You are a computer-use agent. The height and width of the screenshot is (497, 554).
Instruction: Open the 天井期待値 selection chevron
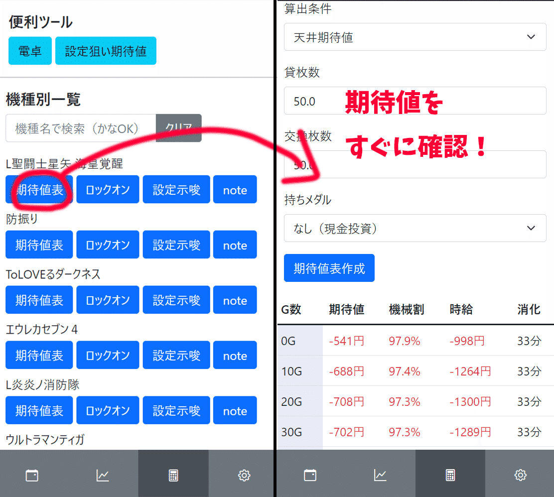[531, 37]
